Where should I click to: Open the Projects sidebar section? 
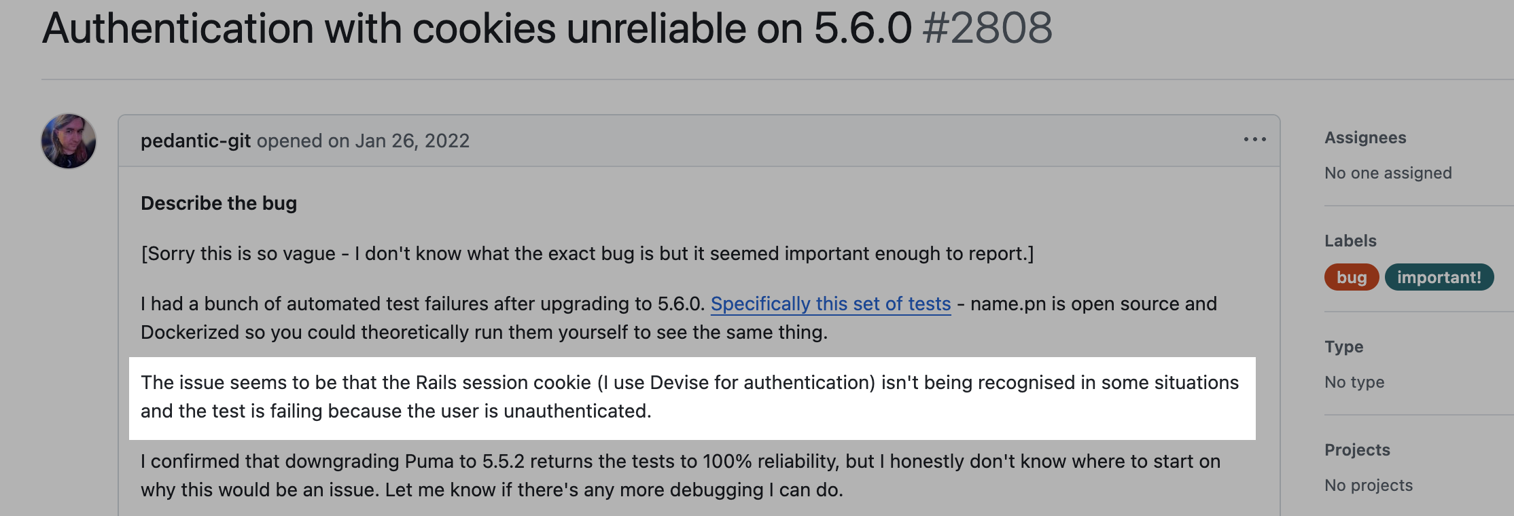pyautogui.click(x=1357, y=450)
